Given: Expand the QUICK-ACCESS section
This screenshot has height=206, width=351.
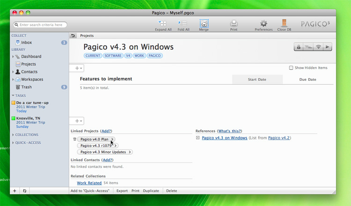Looking at the screenshot, I should pyautogui.click(x=13, y=143).
